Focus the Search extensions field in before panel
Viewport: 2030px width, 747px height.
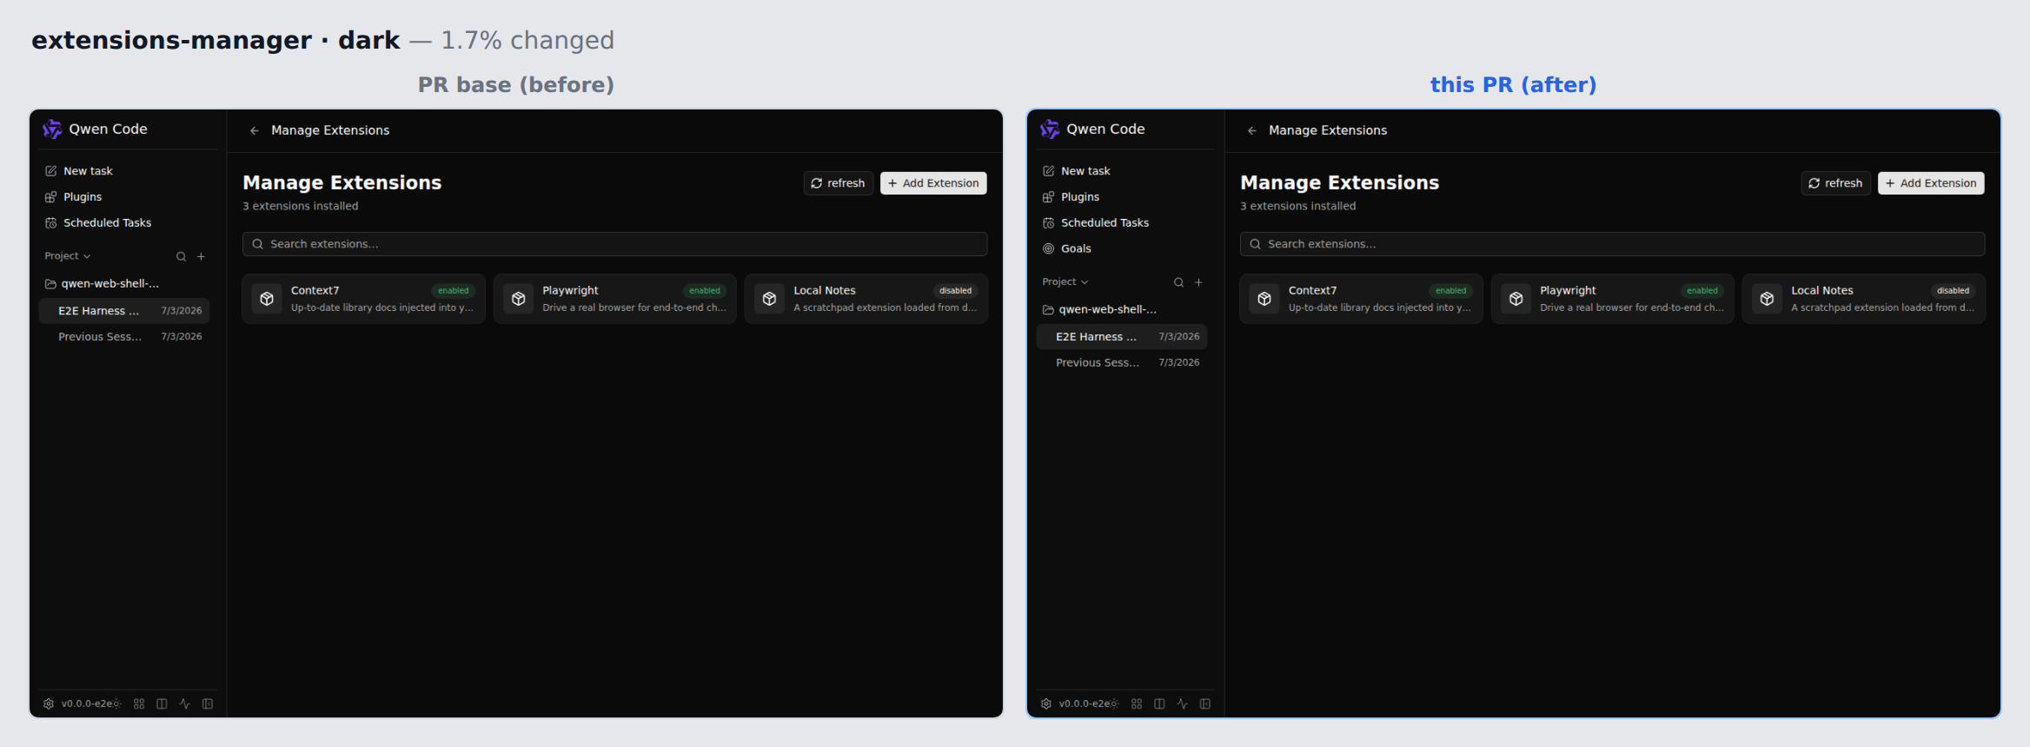pos(614,244)
